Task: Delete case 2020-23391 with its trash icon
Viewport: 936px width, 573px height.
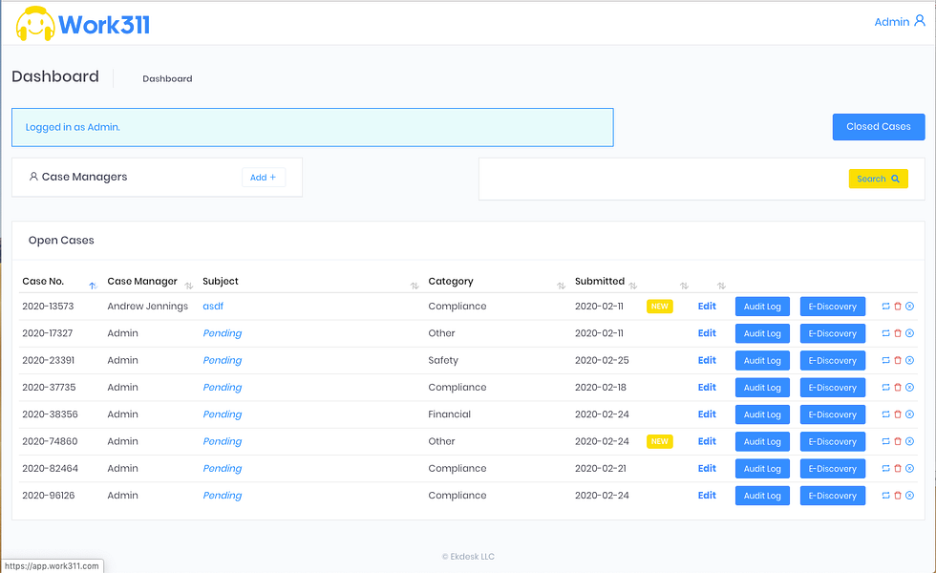Action: (898, 360)
